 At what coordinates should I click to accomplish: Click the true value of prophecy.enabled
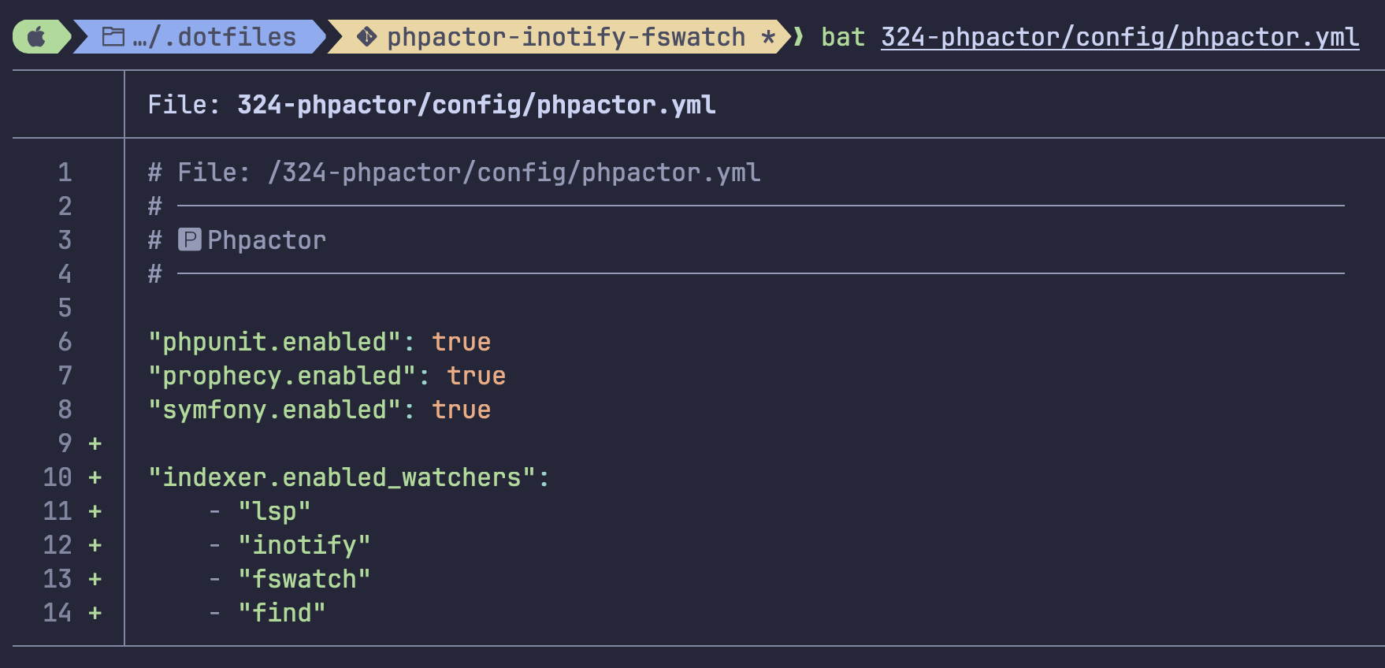tap(477, 376)
